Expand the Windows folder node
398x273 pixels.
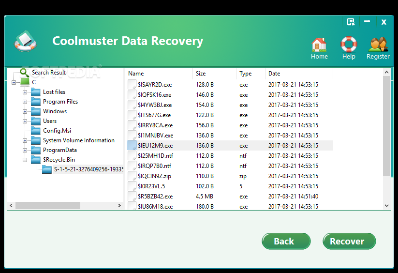click(x=25, y=111)
